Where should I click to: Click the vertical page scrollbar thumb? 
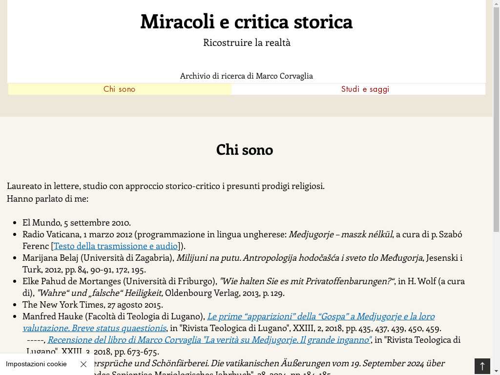click(x=496, y=120)
